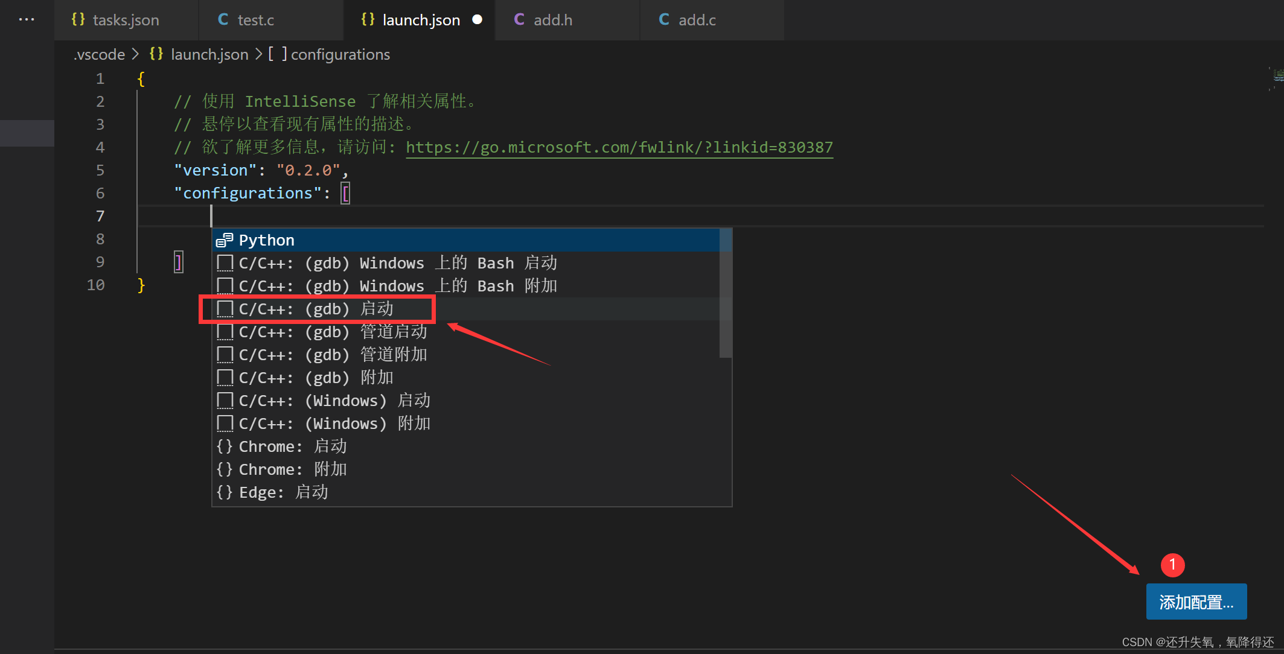Screen dimensions: 1284x654
Task: Open the go.microsoft.com fwlink URL
Action: [x=619, y=147]
